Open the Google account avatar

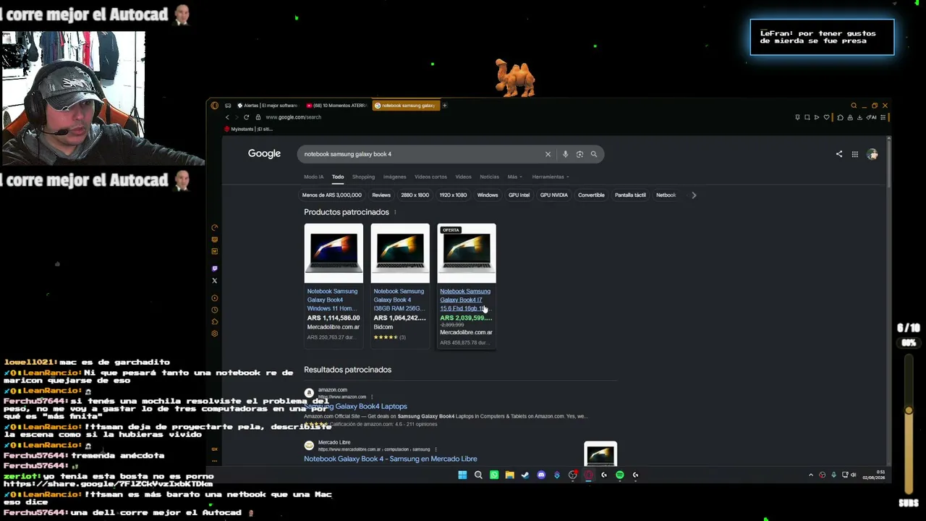point(872,154)
